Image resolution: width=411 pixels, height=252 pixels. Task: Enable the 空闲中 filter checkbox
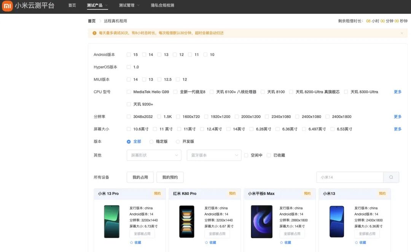[x=246, y=155]
